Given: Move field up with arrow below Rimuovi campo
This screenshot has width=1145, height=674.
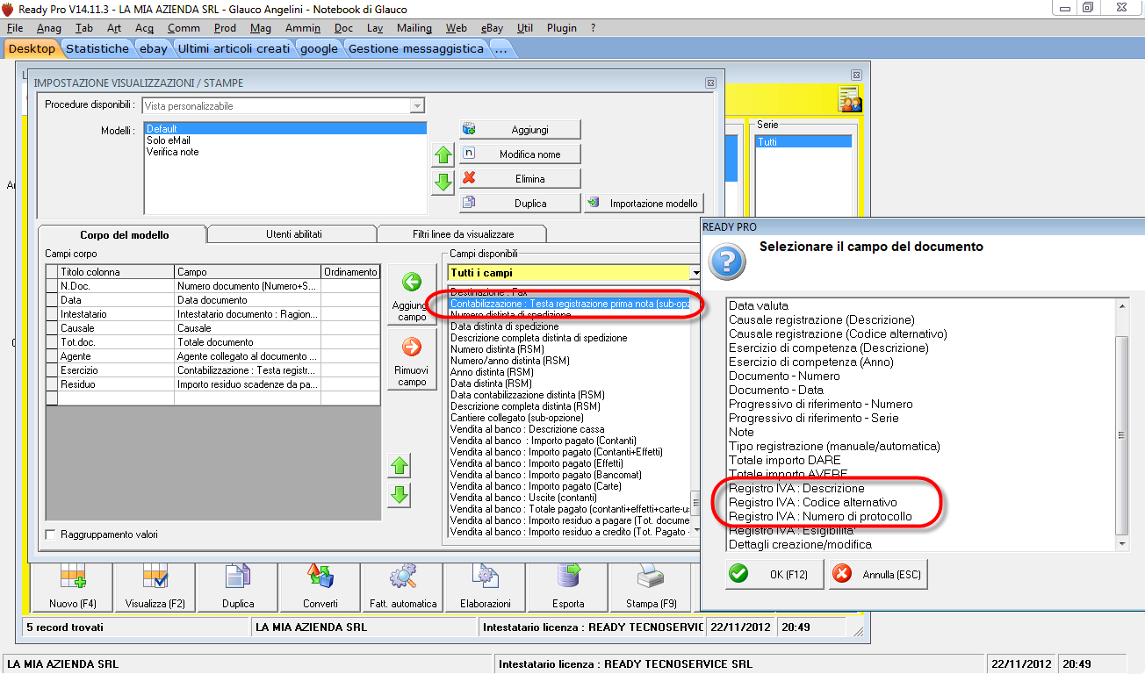Looking at the screenshot, I should click(x=400, y=466).
